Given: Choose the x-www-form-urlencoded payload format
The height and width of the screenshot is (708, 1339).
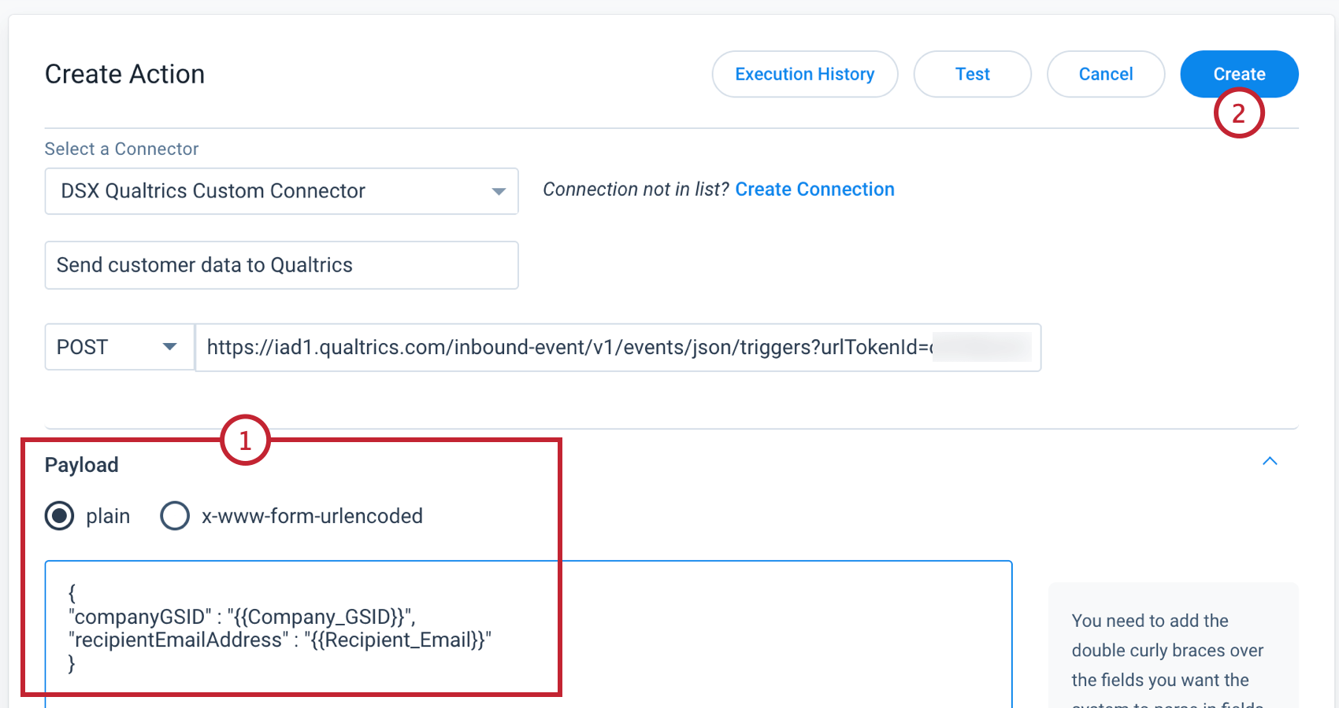Looking at the screenshot, I should (x=175, y=516).
